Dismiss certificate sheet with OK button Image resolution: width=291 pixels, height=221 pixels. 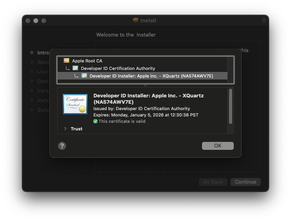[x=218, y=146]
